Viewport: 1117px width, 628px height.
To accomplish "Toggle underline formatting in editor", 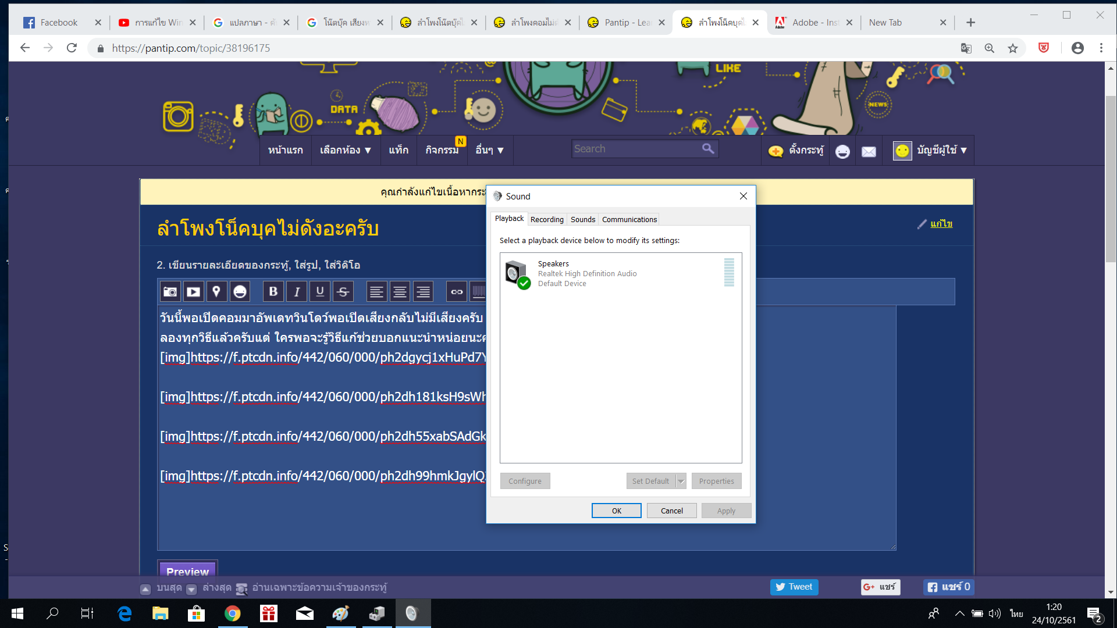I will pyautogui.click(x=320, y=291).
